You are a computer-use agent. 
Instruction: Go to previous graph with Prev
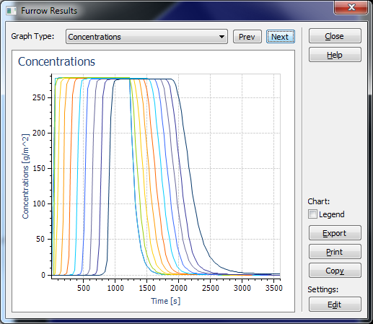pos(247,37)
